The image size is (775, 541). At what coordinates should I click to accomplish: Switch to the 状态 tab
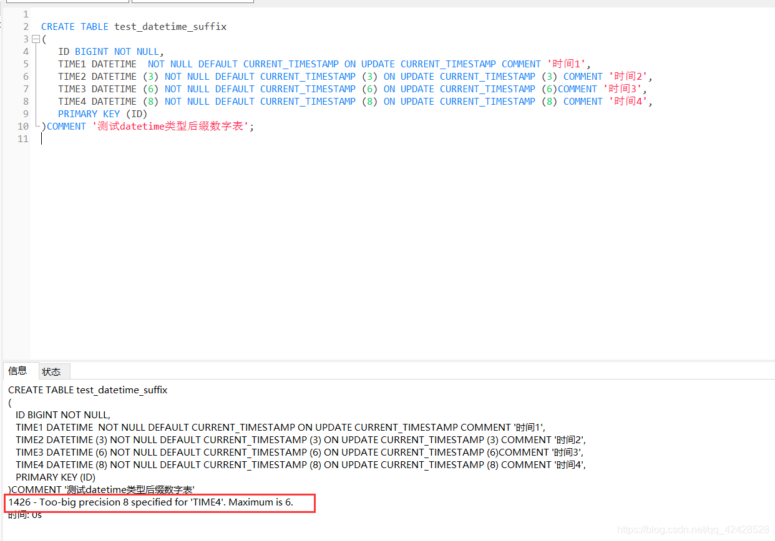(54, 371)
